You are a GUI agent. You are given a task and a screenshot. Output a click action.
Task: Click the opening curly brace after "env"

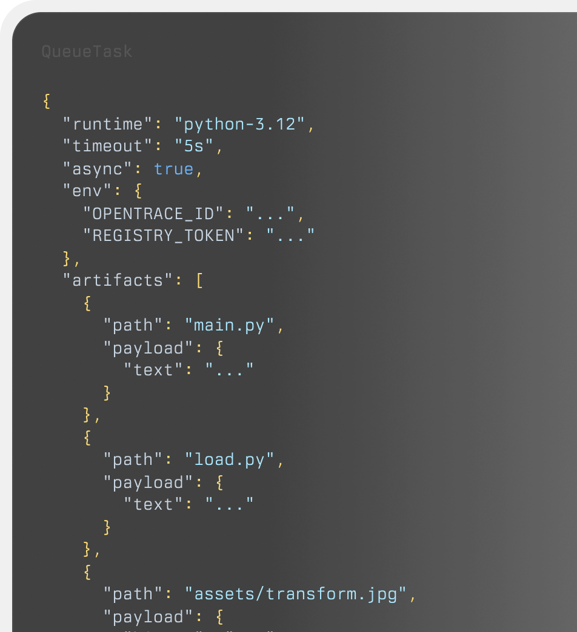click(138, 191)
